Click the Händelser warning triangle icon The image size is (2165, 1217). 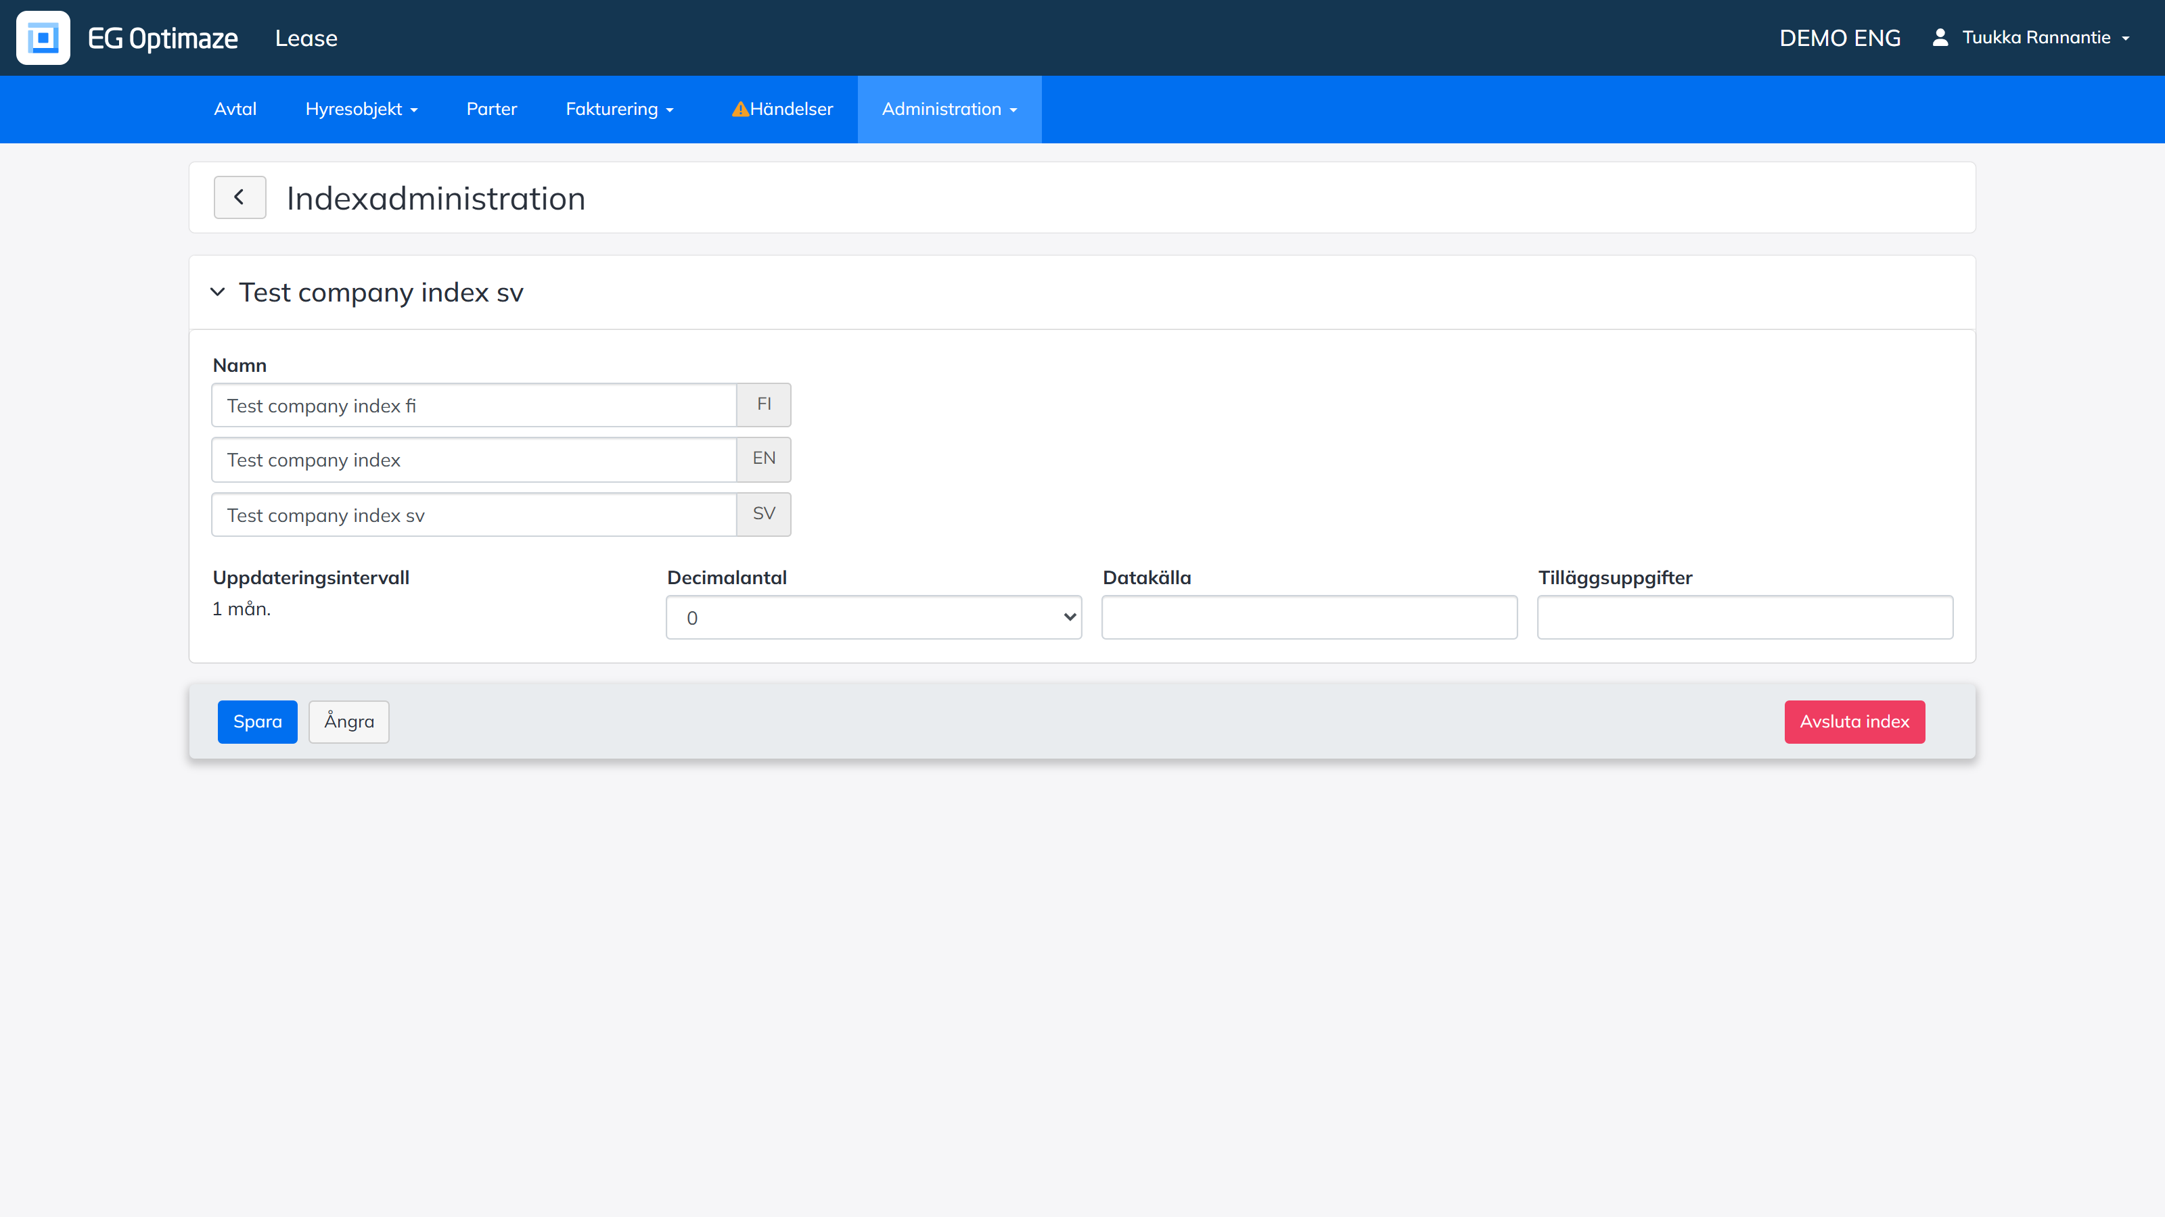pyautogui.click(x=739, y=109)
